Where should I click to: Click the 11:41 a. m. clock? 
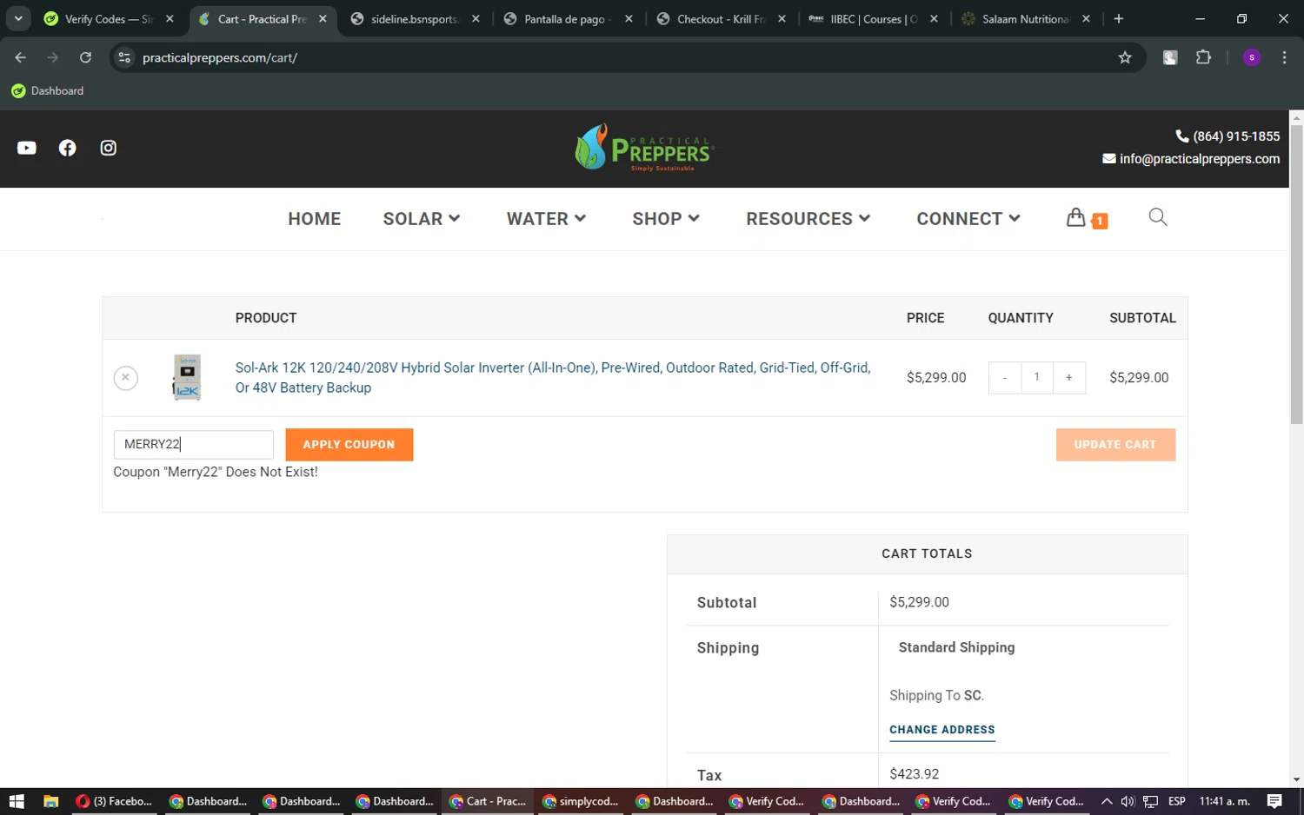pyautogui.click(x=1225, y=801)
